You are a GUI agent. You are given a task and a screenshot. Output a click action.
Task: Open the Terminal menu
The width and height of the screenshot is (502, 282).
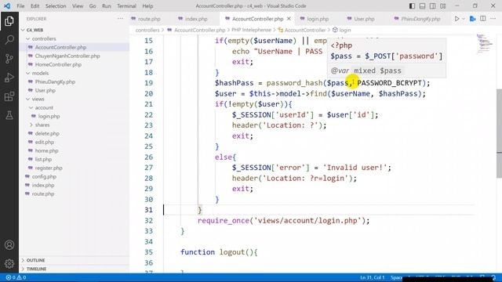[x=126, y=6]
